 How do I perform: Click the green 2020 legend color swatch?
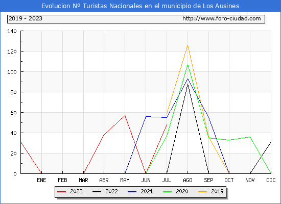[167, 192]
